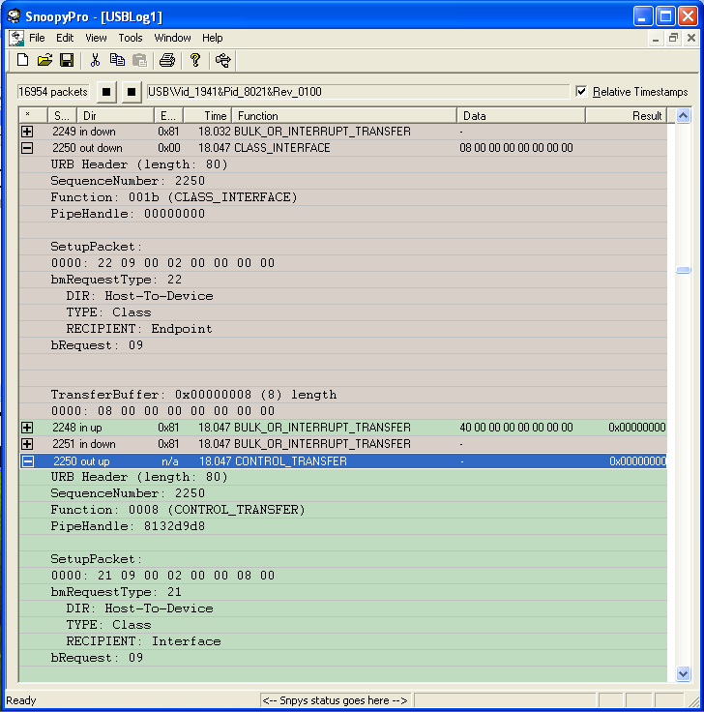
Task: Expand packet 2249 in down row
Action: coord(27,132)
